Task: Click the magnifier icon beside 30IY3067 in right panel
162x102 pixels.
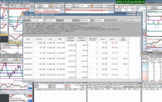Action: [151, 57]
